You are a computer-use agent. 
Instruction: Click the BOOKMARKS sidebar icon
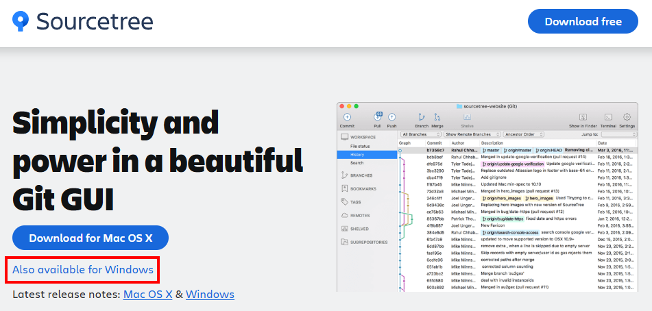coord(344,188)
